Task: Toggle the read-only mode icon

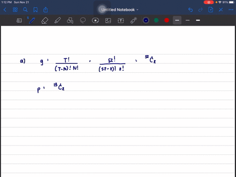Action: pyautogui.click(x=19, y=21)
